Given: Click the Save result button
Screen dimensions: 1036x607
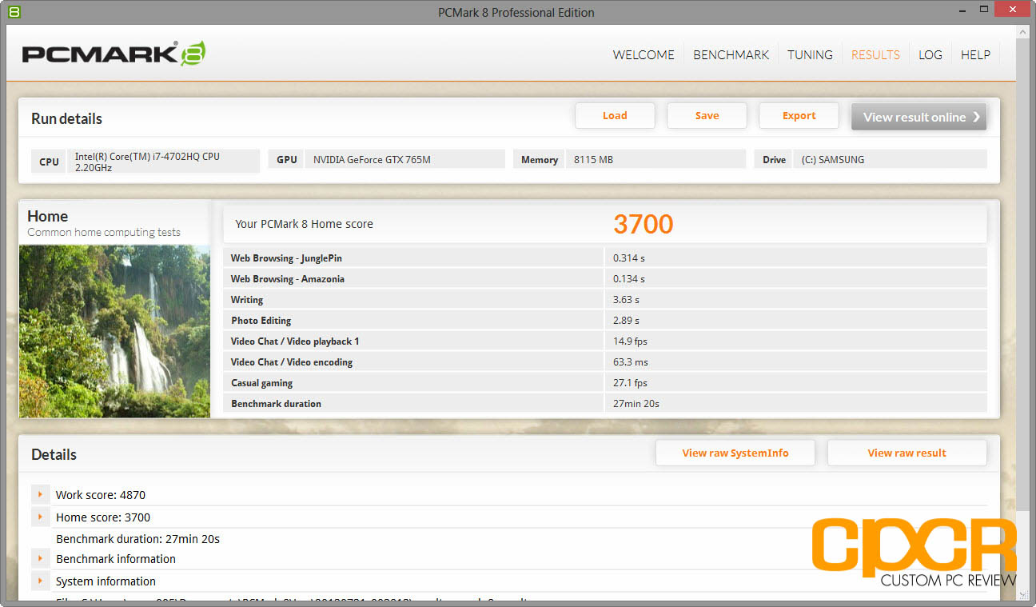Looking at the screenshot, I should click(707, 116).
